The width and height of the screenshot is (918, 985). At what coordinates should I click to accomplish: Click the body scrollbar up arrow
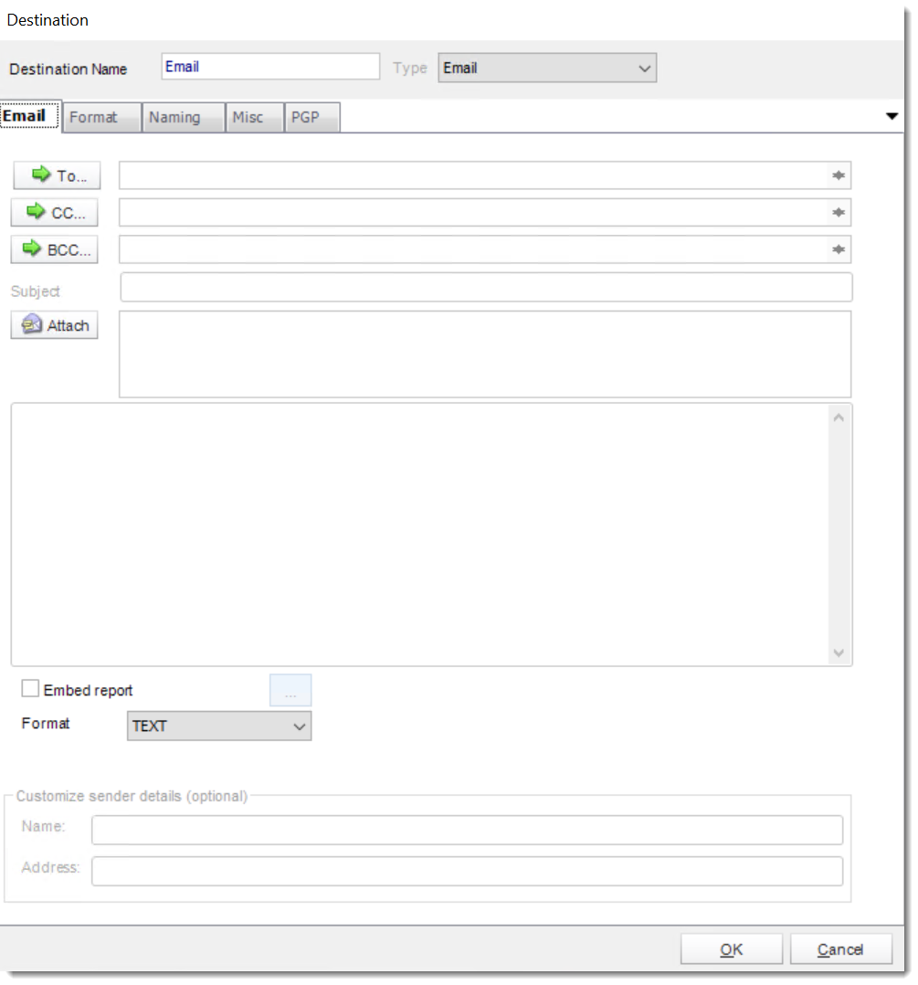point(839,418)
